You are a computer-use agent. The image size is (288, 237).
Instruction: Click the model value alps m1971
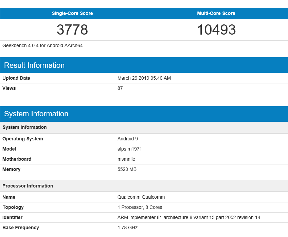pyautogui.click(x=130, y=149)
